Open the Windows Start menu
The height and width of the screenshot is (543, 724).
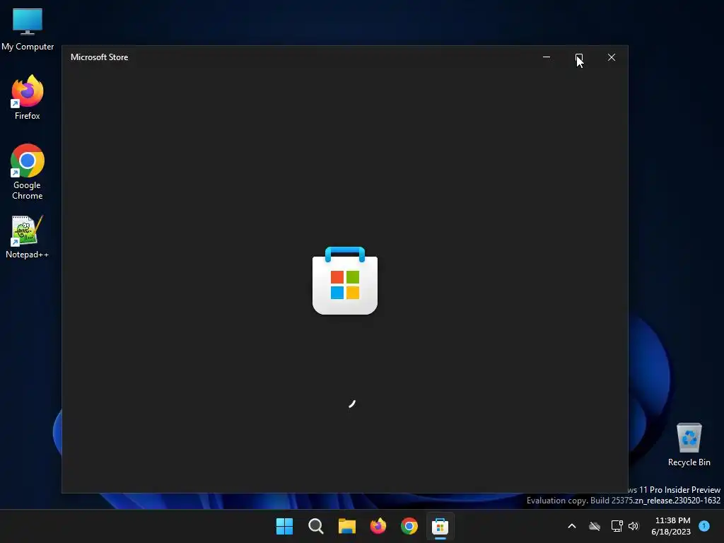[284, 526]
